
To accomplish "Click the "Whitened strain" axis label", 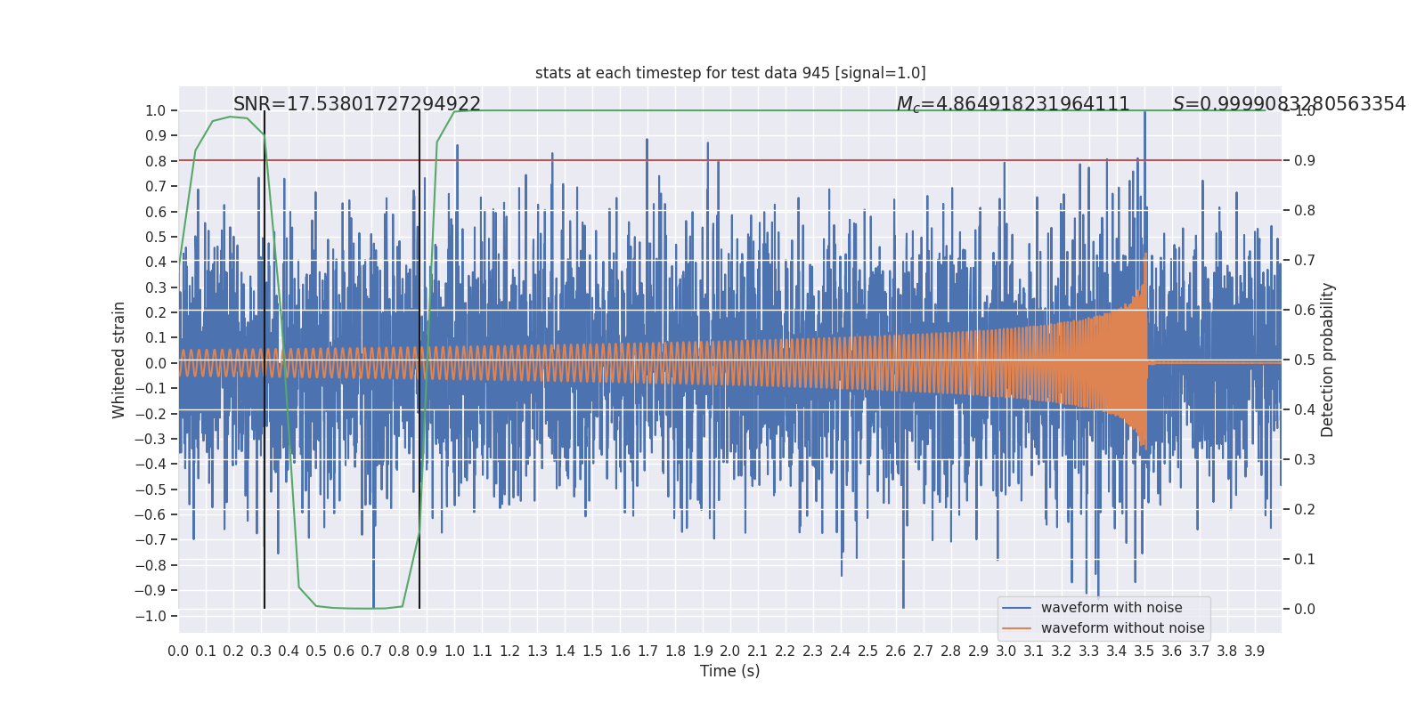I will tap(119, 360).
